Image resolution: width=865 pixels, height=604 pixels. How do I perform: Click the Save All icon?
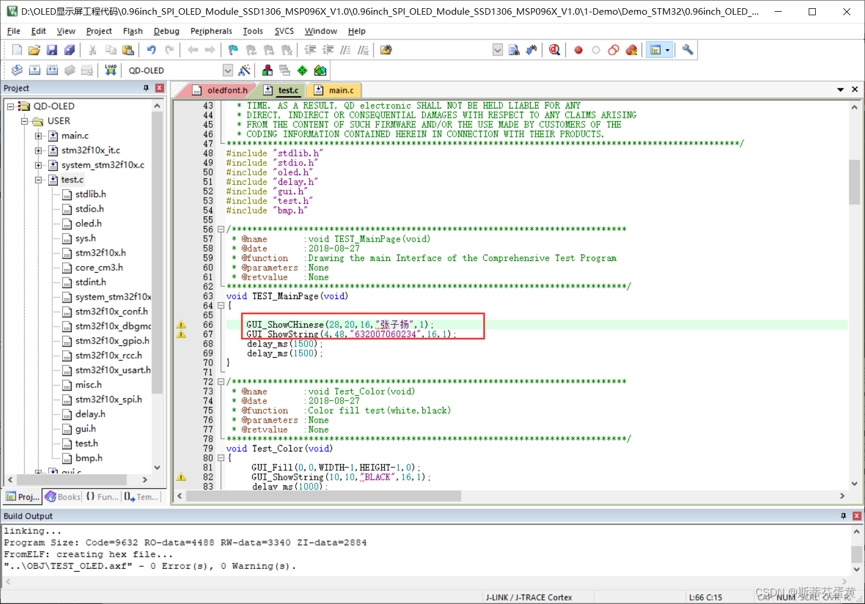(x=69, y=50)
